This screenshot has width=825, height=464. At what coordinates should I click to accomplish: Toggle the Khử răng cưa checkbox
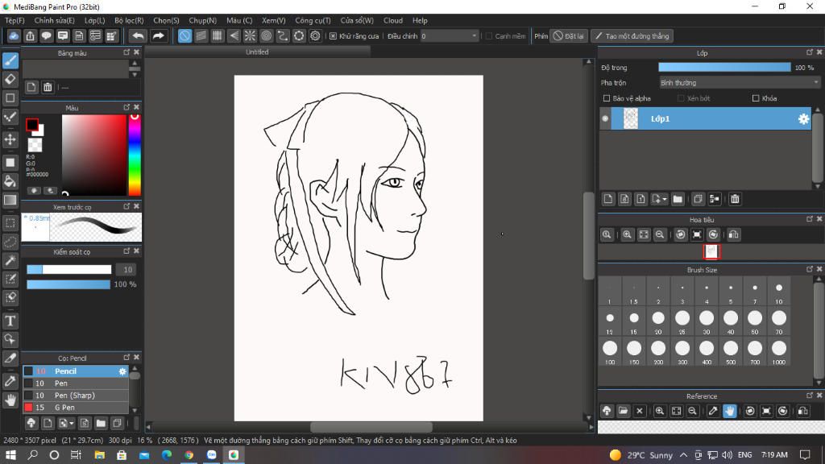click(x=333, y=36)
